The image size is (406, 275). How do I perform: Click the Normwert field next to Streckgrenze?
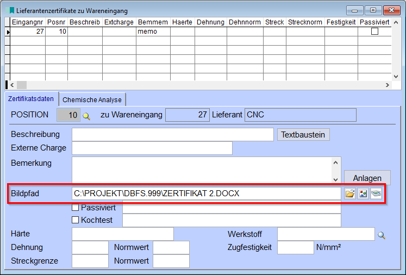point(171,261)
